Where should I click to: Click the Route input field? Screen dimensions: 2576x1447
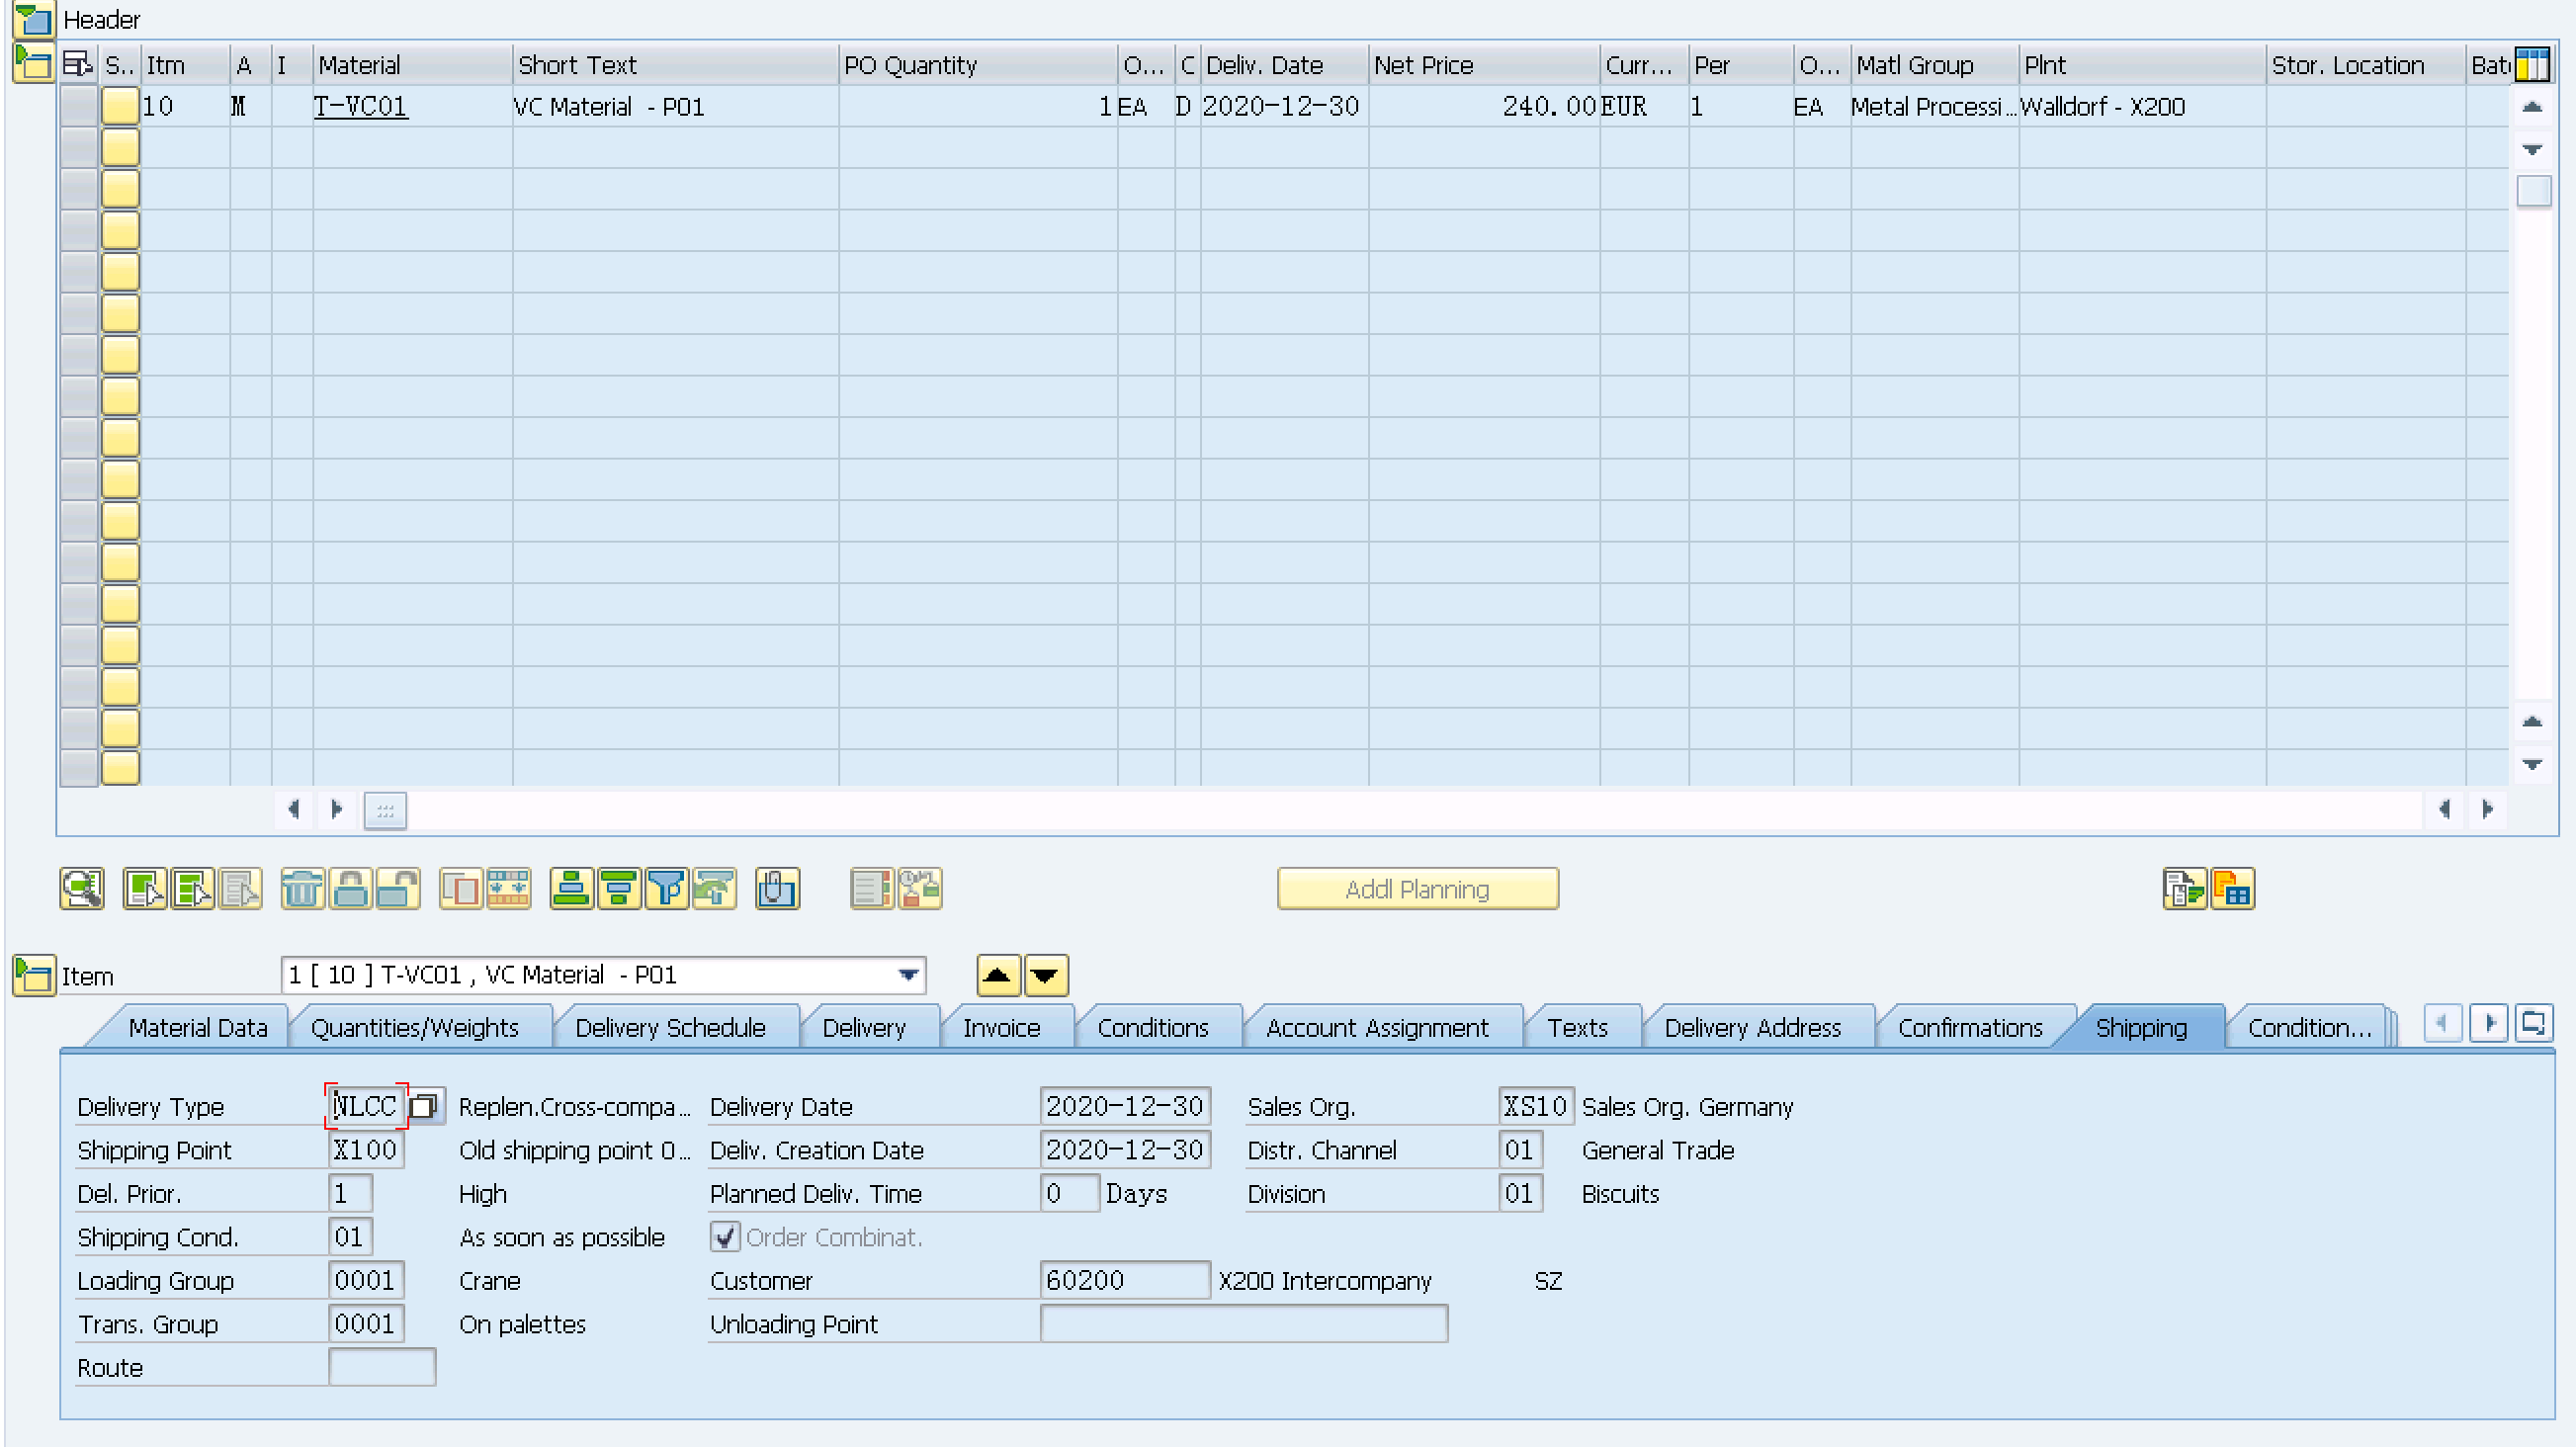tap(382, 1367)
